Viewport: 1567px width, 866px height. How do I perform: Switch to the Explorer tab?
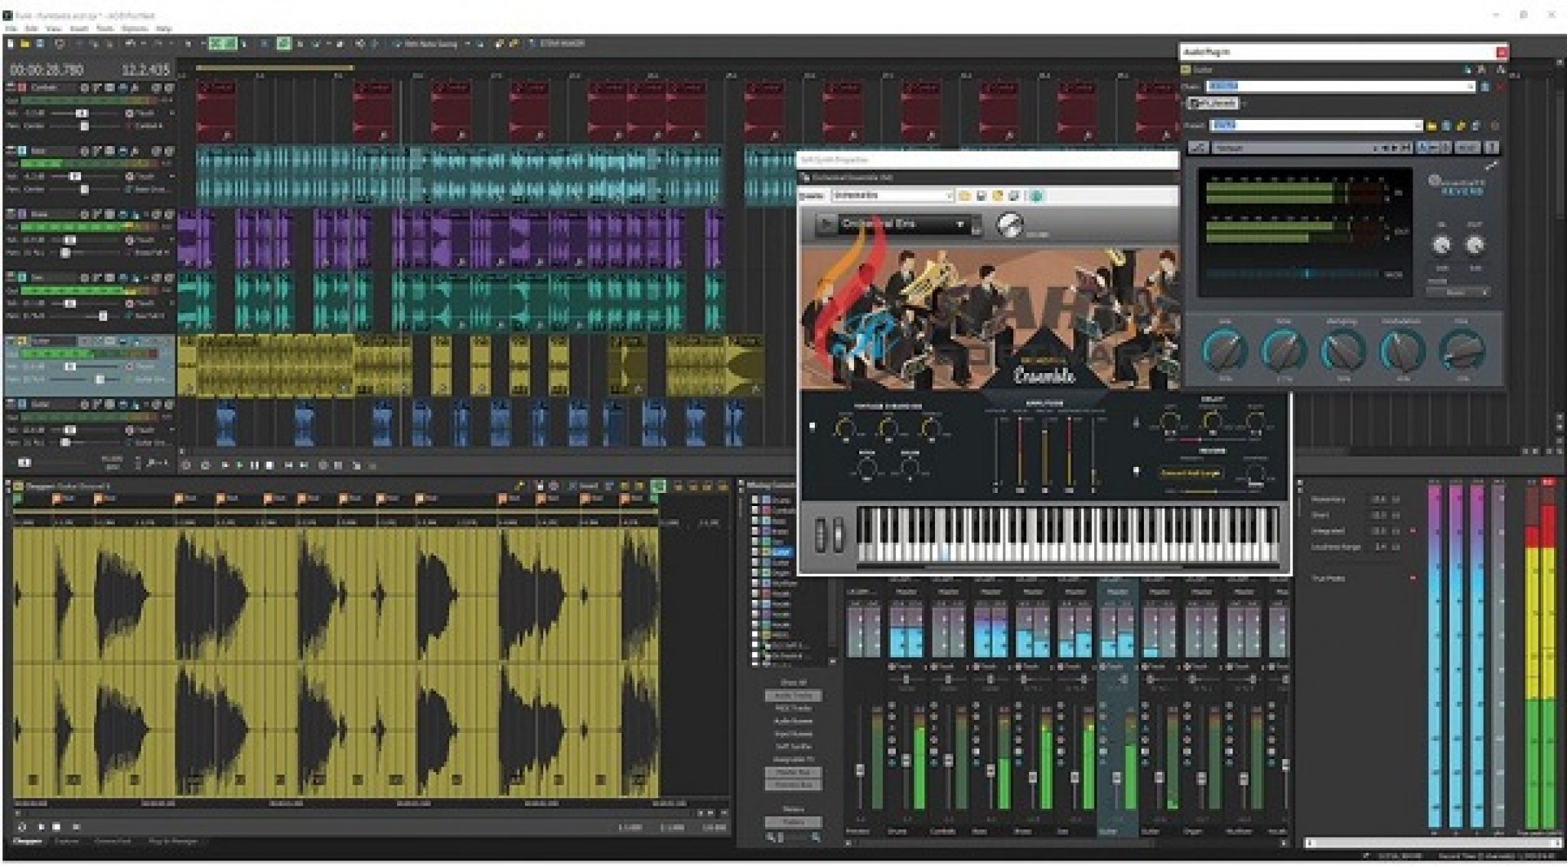point(67,842)
